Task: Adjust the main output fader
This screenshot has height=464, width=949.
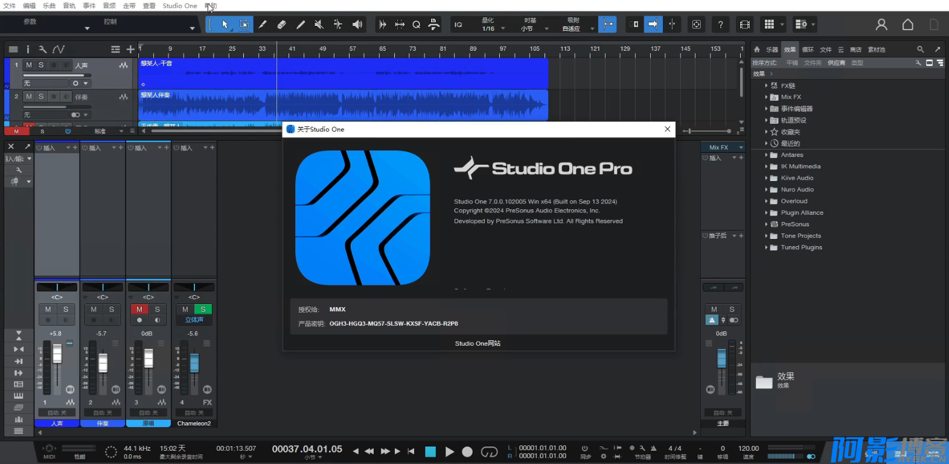Action: click(721, 358)
